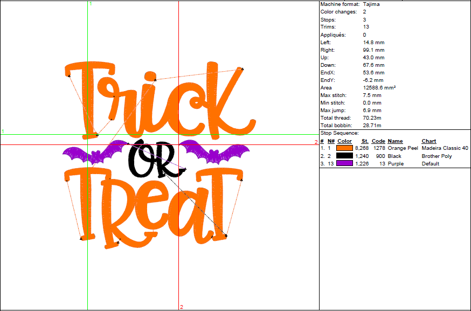Click the 'St.' column header

point(365,141)
